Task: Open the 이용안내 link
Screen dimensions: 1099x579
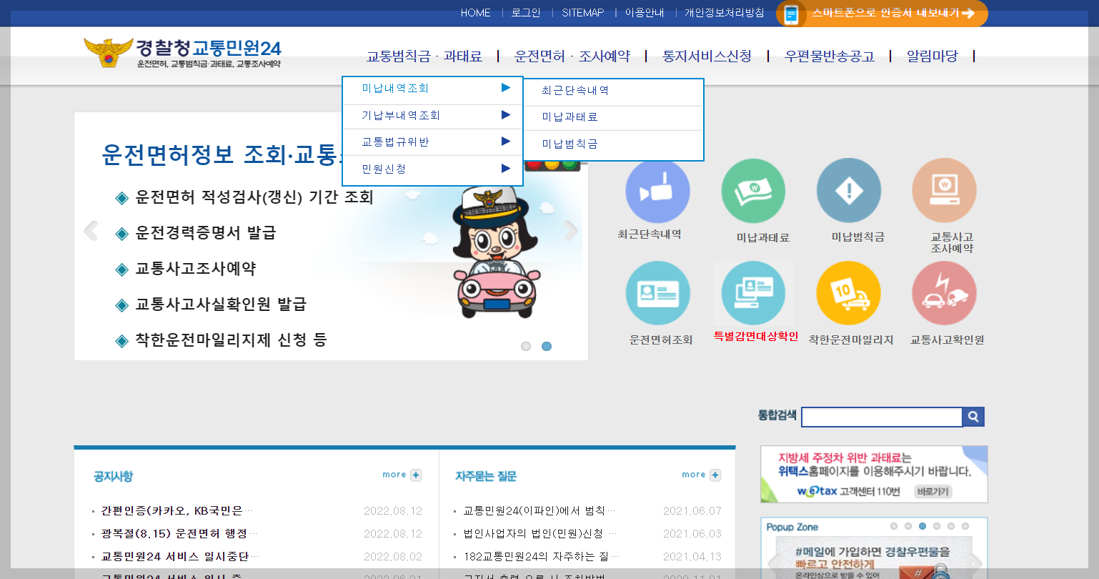Action: (x=645, y=13)
